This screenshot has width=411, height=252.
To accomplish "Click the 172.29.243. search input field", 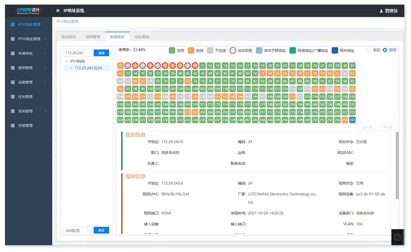I will click(77, 52).
